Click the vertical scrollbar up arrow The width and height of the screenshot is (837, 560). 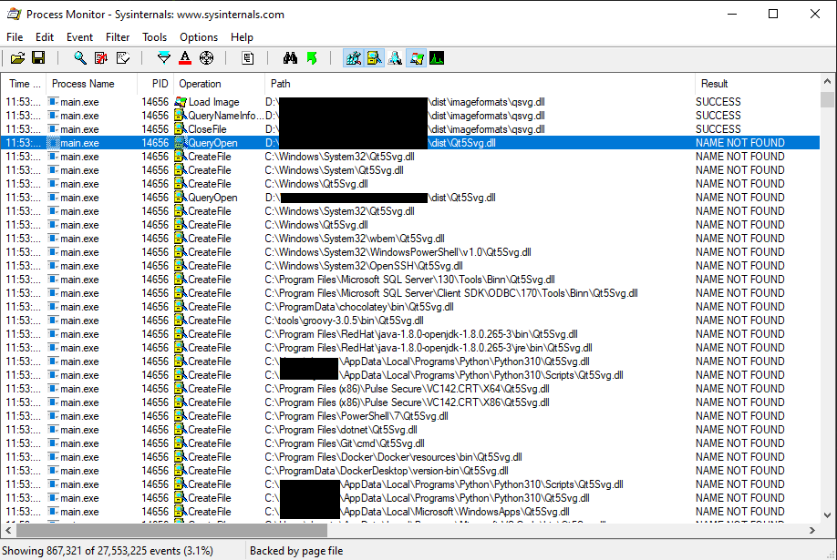(x=827, y=82)
